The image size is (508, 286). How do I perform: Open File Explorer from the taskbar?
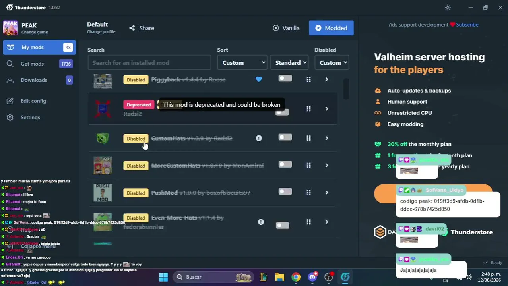click(x=279, y=277)
